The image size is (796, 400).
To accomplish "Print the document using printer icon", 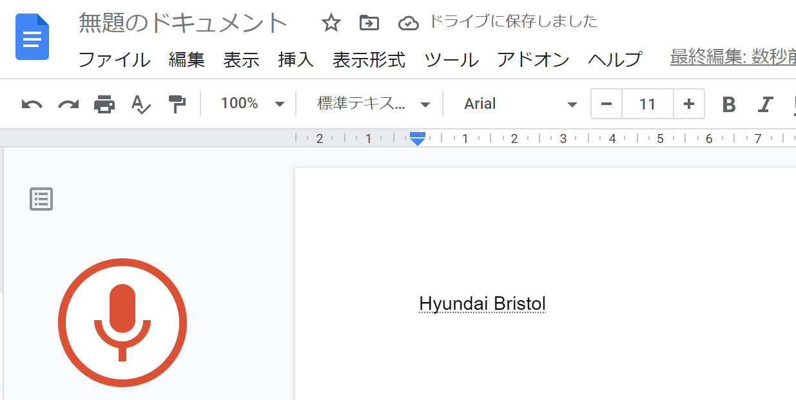I will (x=104, y=104).
